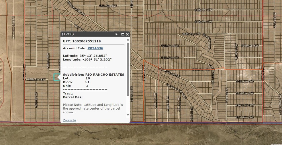Click the 42nd St SW street label
The image size is (282, 145).
pos(236,51)
